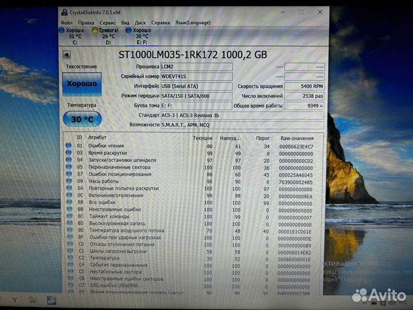Click status icon for Таймаут команды
This screenshot has height=310, width=413.
pos(70,216)
